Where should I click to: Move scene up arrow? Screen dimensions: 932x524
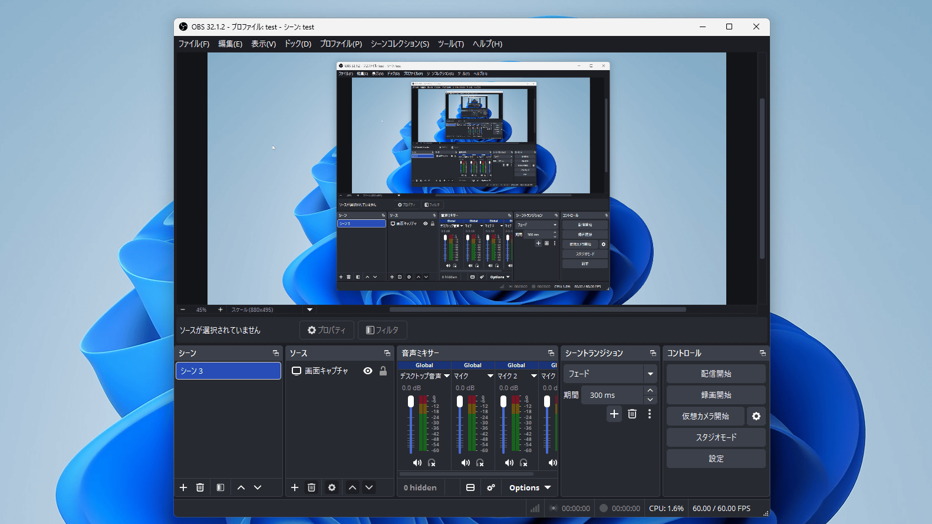(241, 487)
